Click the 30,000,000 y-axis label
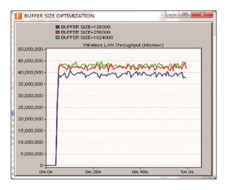The image size is (227, 190). [x=30, y=96]
